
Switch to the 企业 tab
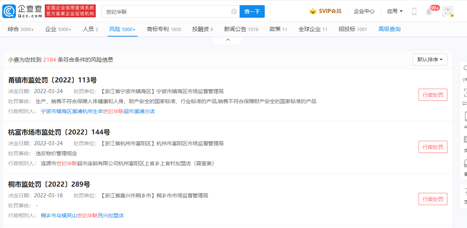point(58,29)
